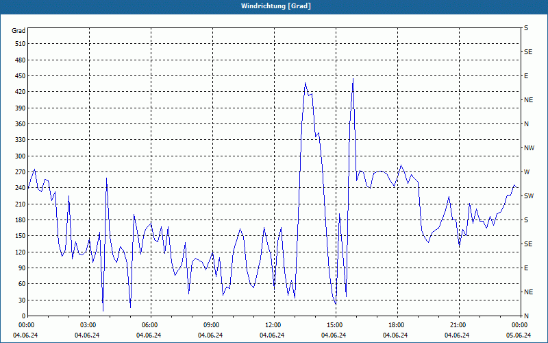Viewport: 548px width, 343px height.
Task: Select the 06:00 time label
Action: point(151,325)
